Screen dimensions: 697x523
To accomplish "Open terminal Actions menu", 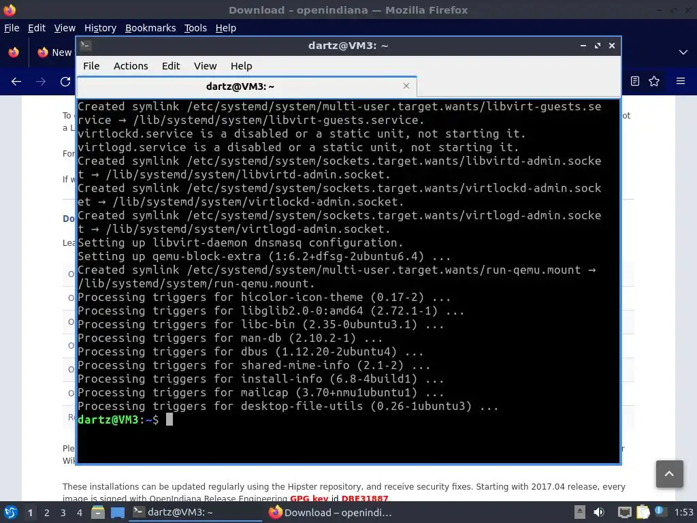I will [131, 66].
